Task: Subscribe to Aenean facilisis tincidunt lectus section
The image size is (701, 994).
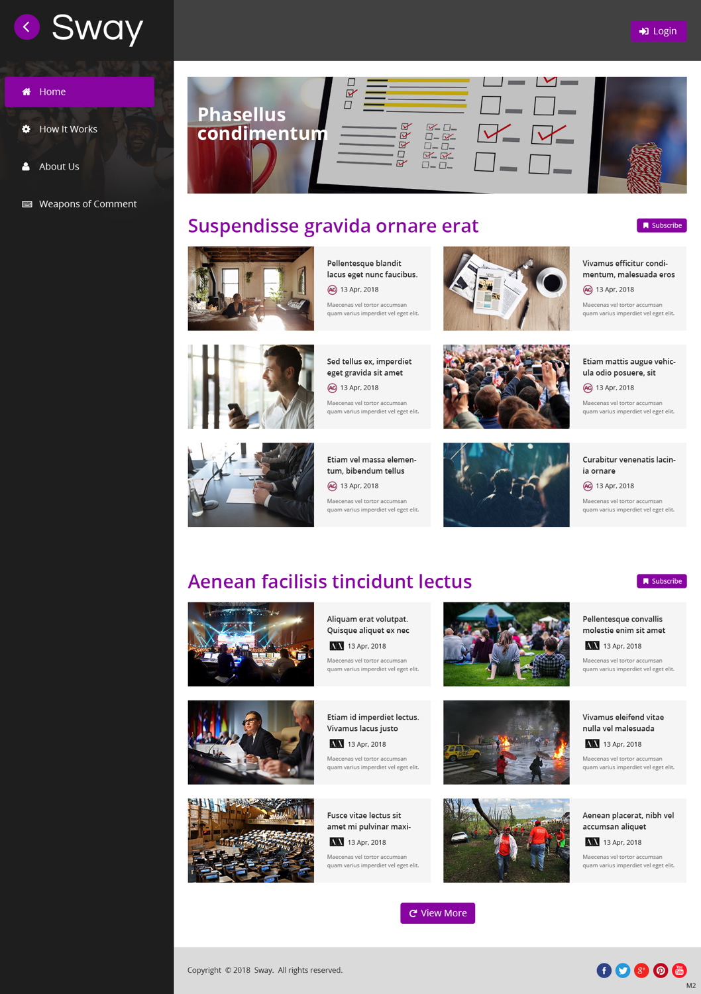Action: pyautogui.click(x=661, y=581)
